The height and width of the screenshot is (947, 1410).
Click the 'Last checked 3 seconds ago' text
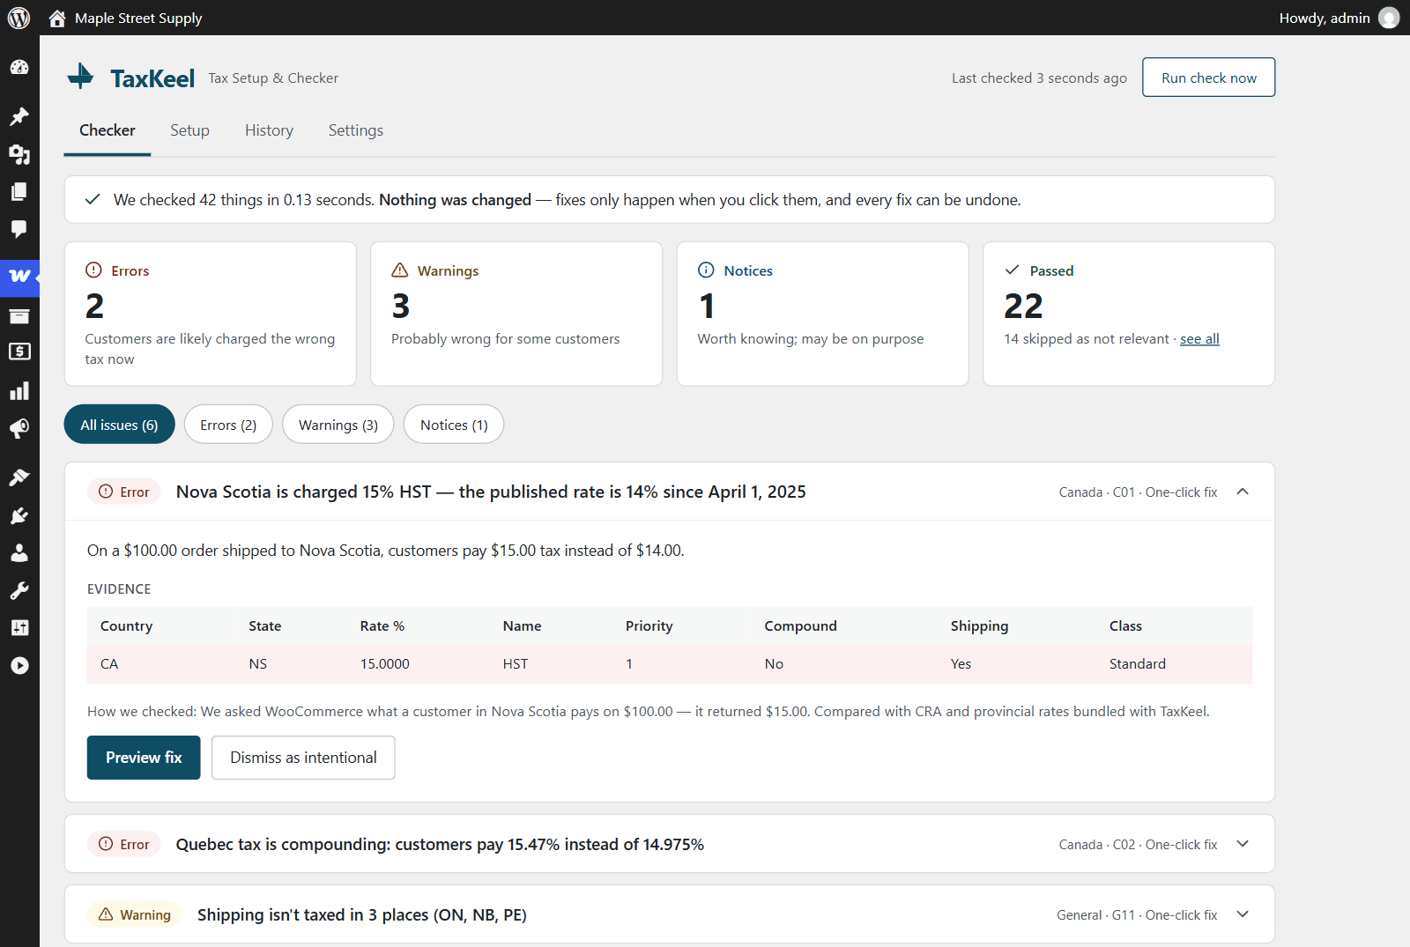click(x=1039, y=78)
